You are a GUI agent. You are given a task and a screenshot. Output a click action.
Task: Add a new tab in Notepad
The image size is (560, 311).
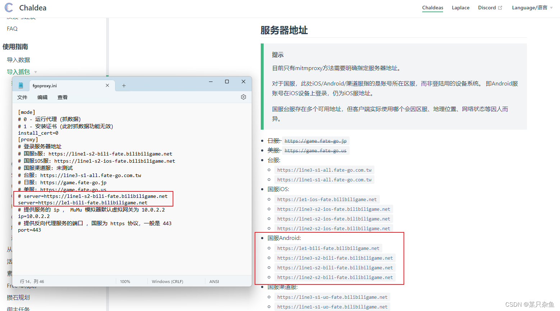(x=124, y=85)
